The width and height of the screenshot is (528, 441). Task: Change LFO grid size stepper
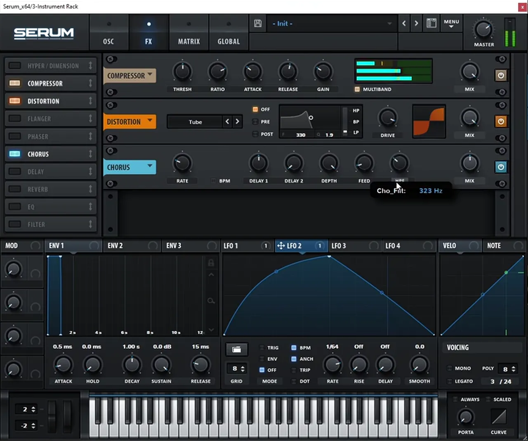point(243,368)
